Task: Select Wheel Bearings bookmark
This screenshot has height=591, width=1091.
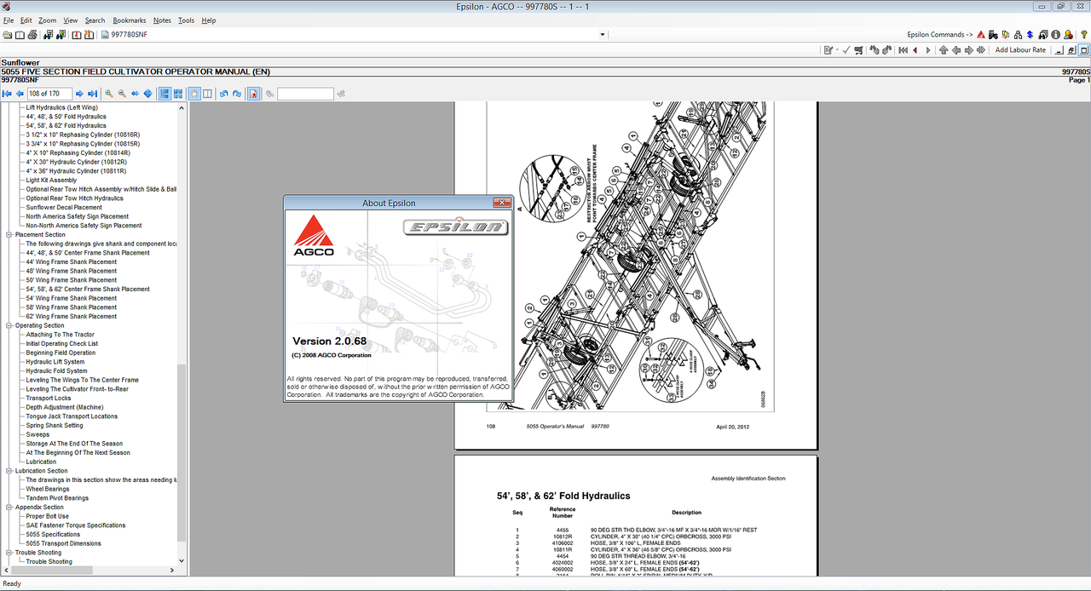Action: [x=48, y=489]
